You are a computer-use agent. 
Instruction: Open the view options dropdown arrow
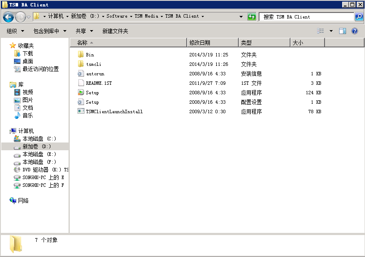pos(331,31)
